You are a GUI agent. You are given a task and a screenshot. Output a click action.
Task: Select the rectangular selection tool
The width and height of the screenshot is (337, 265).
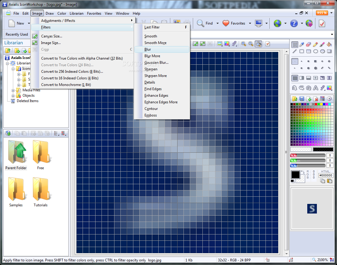295,45
